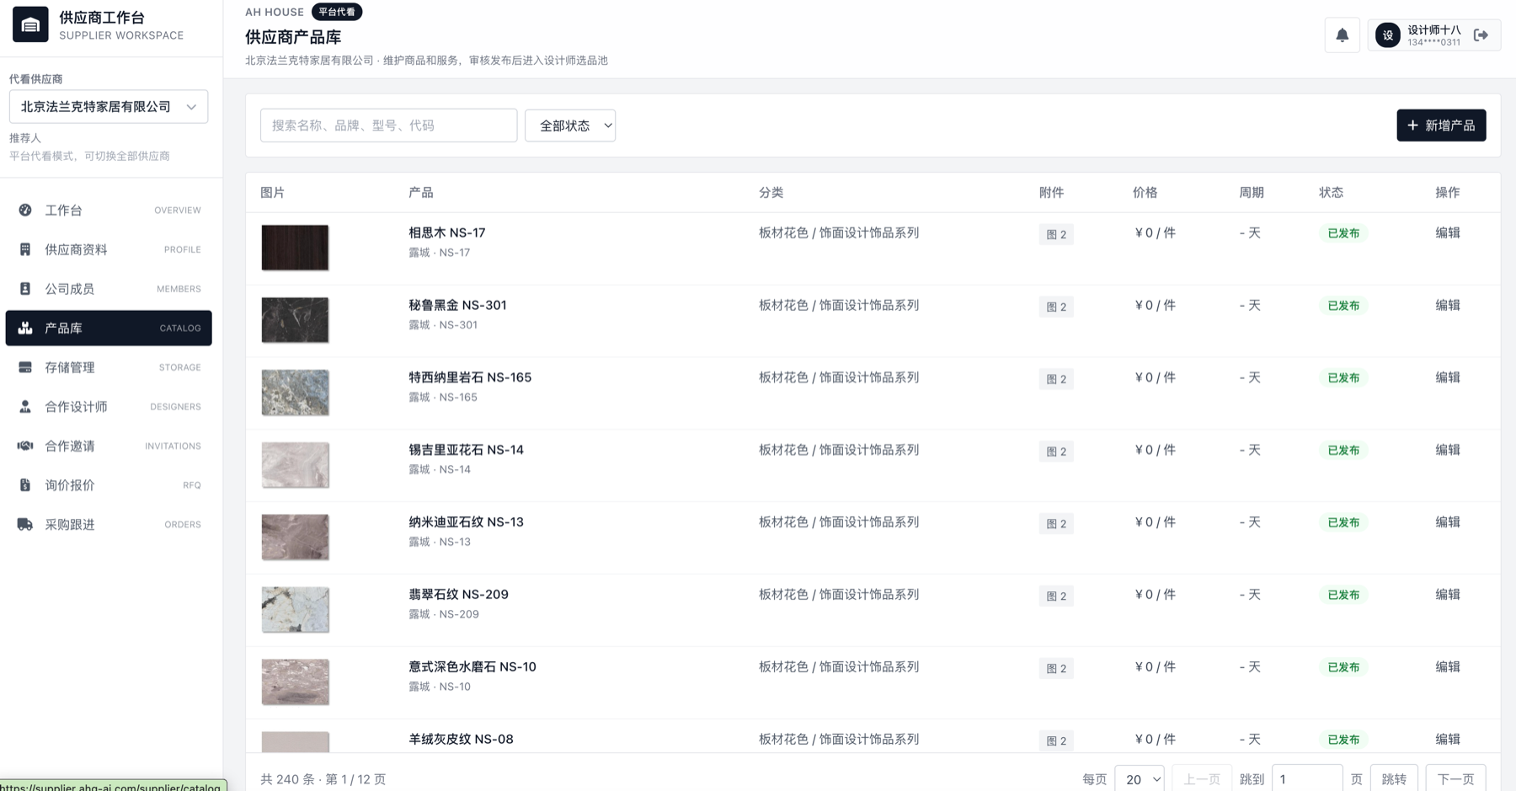The width and height of the screenshot is (1516, 791).
Task: Click the supplier workspace logo icon
Action: click(x=30, y=25)
